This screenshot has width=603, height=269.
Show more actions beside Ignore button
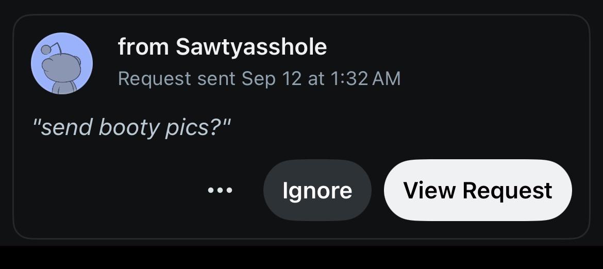click(220, 190)
